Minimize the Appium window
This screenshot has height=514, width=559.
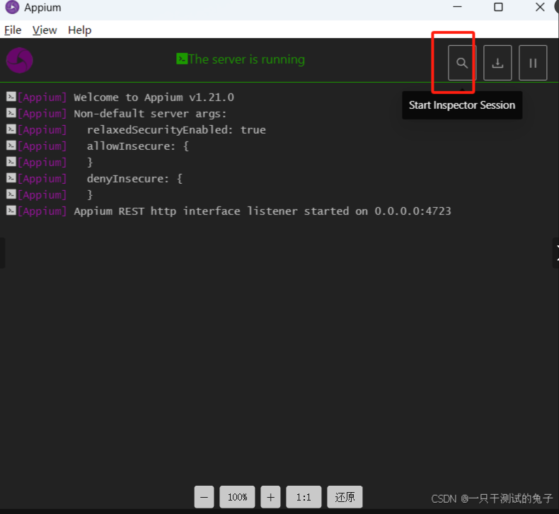(x=457, y=7)
